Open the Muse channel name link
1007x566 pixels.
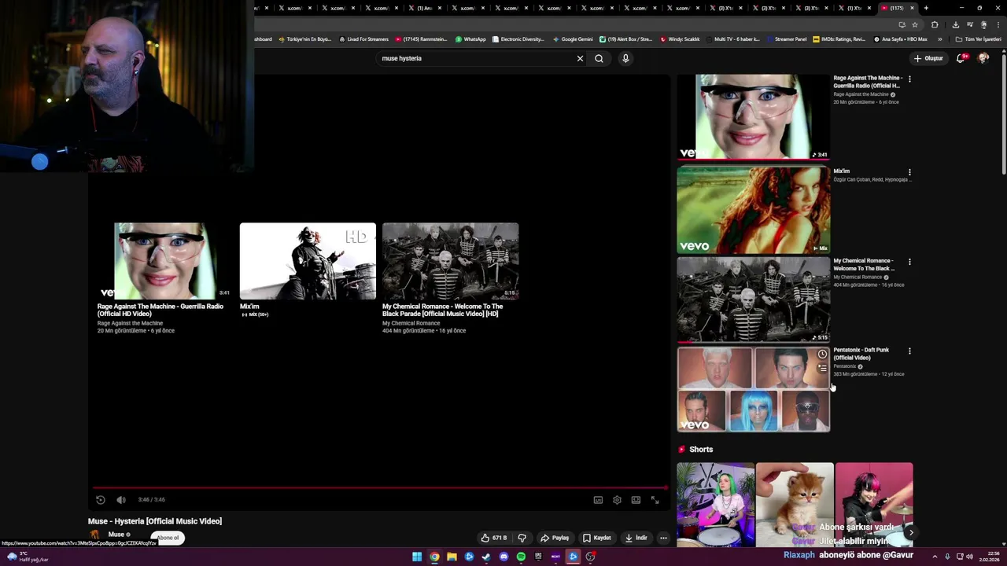pyautogui.click(x=116, y=535)
